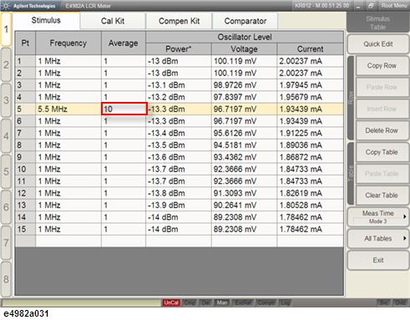Select the -13.9 dBm power cell
Viewport: 410px width, 320px height.
[x=179, y=205]
